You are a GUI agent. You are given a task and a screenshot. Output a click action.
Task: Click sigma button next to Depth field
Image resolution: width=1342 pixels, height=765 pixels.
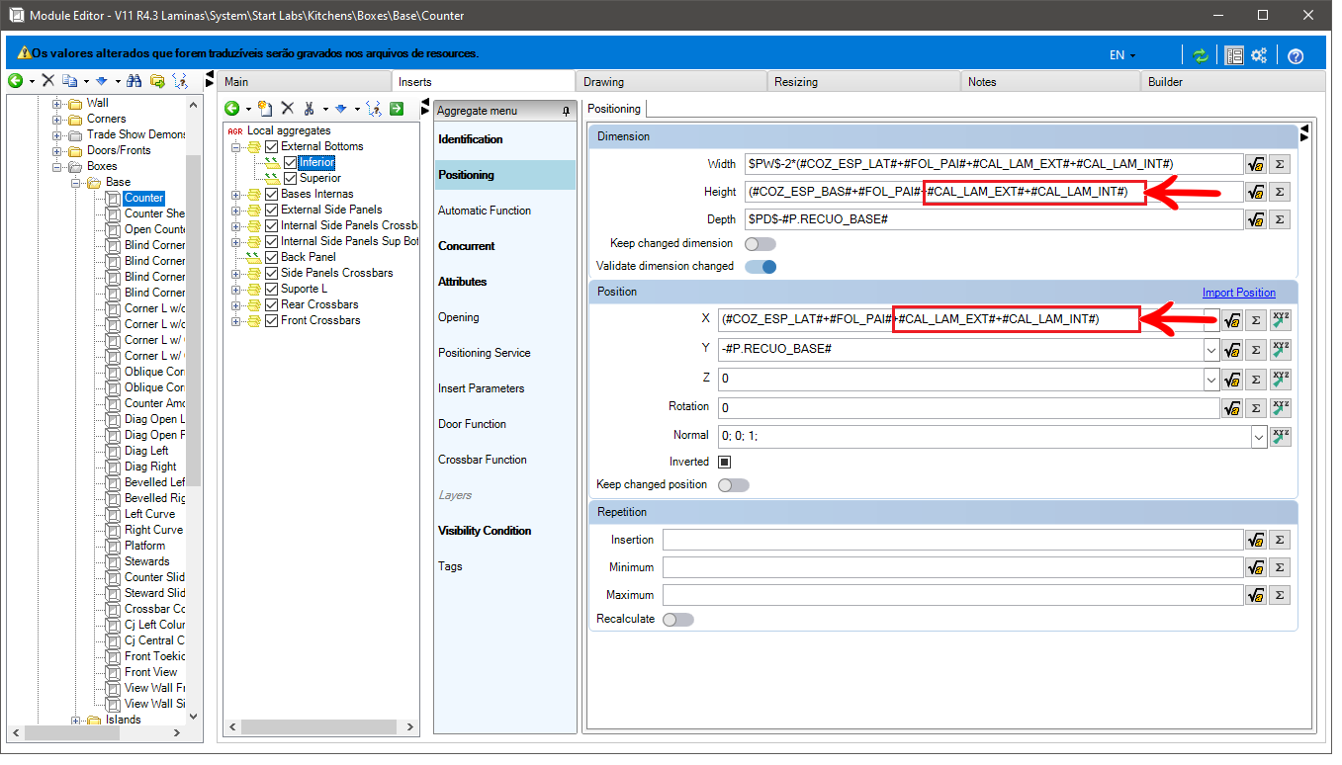pyautogui.click(x=1280, y=219)
